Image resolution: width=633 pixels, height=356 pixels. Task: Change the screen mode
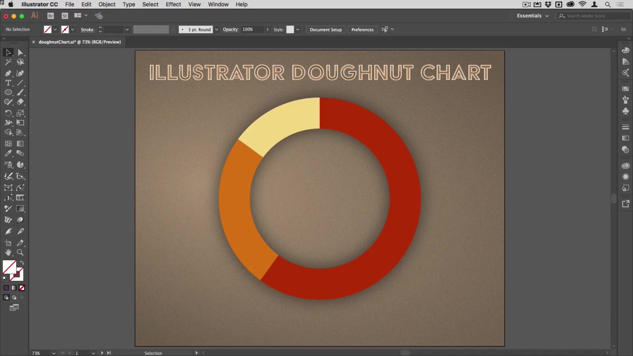14,308
